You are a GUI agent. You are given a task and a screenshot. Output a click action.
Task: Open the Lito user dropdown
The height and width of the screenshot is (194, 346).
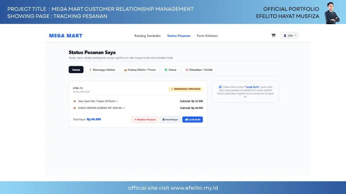pos(289,36)
